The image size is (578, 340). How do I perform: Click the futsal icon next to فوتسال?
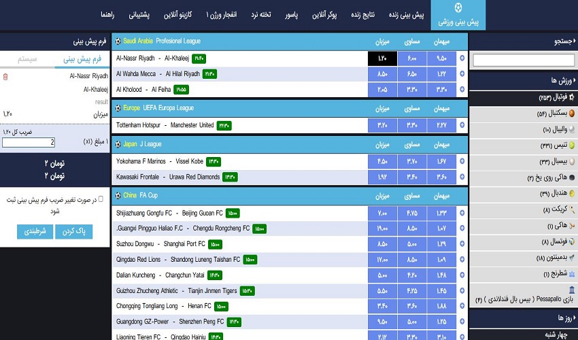coord(572,241)
